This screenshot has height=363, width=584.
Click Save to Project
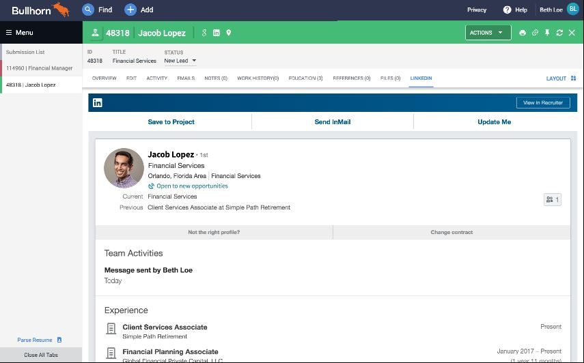pos(171,121)
